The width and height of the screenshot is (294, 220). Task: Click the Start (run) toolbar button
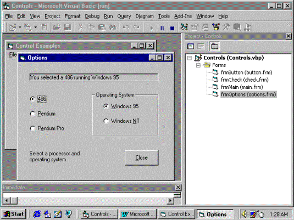coord(152,28)
